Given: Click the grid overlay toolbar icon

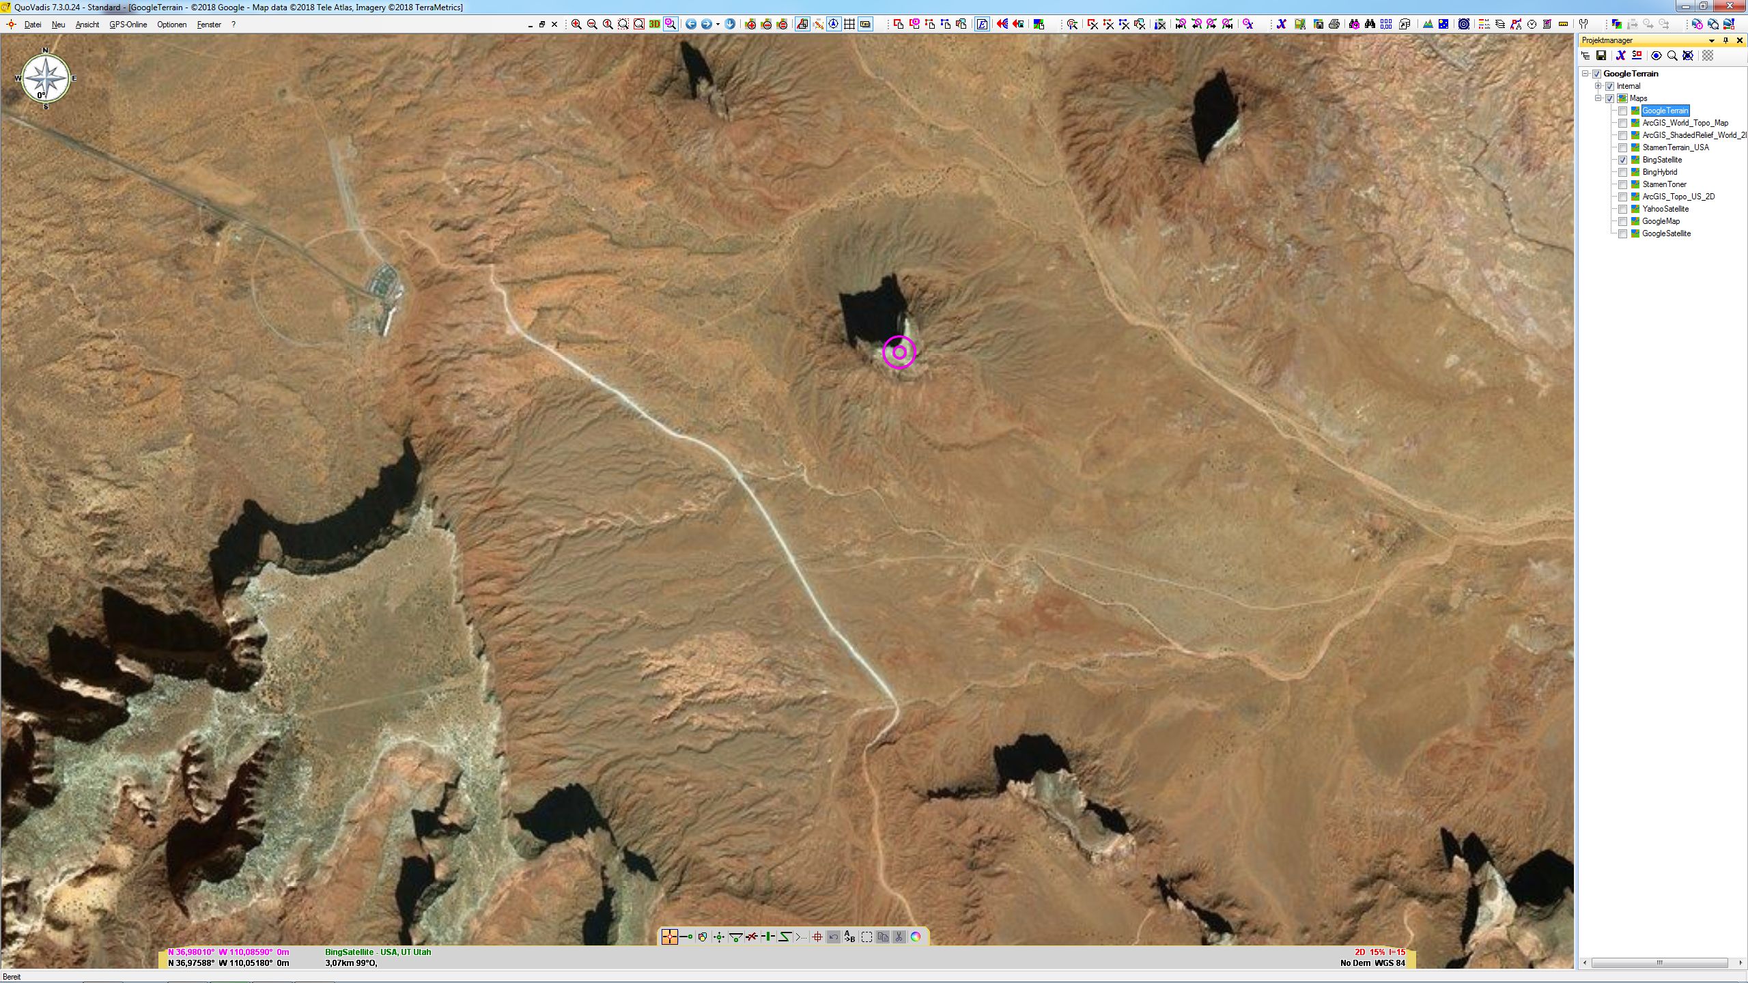Looking at the screenshot, I should click(x=849, y=24).
